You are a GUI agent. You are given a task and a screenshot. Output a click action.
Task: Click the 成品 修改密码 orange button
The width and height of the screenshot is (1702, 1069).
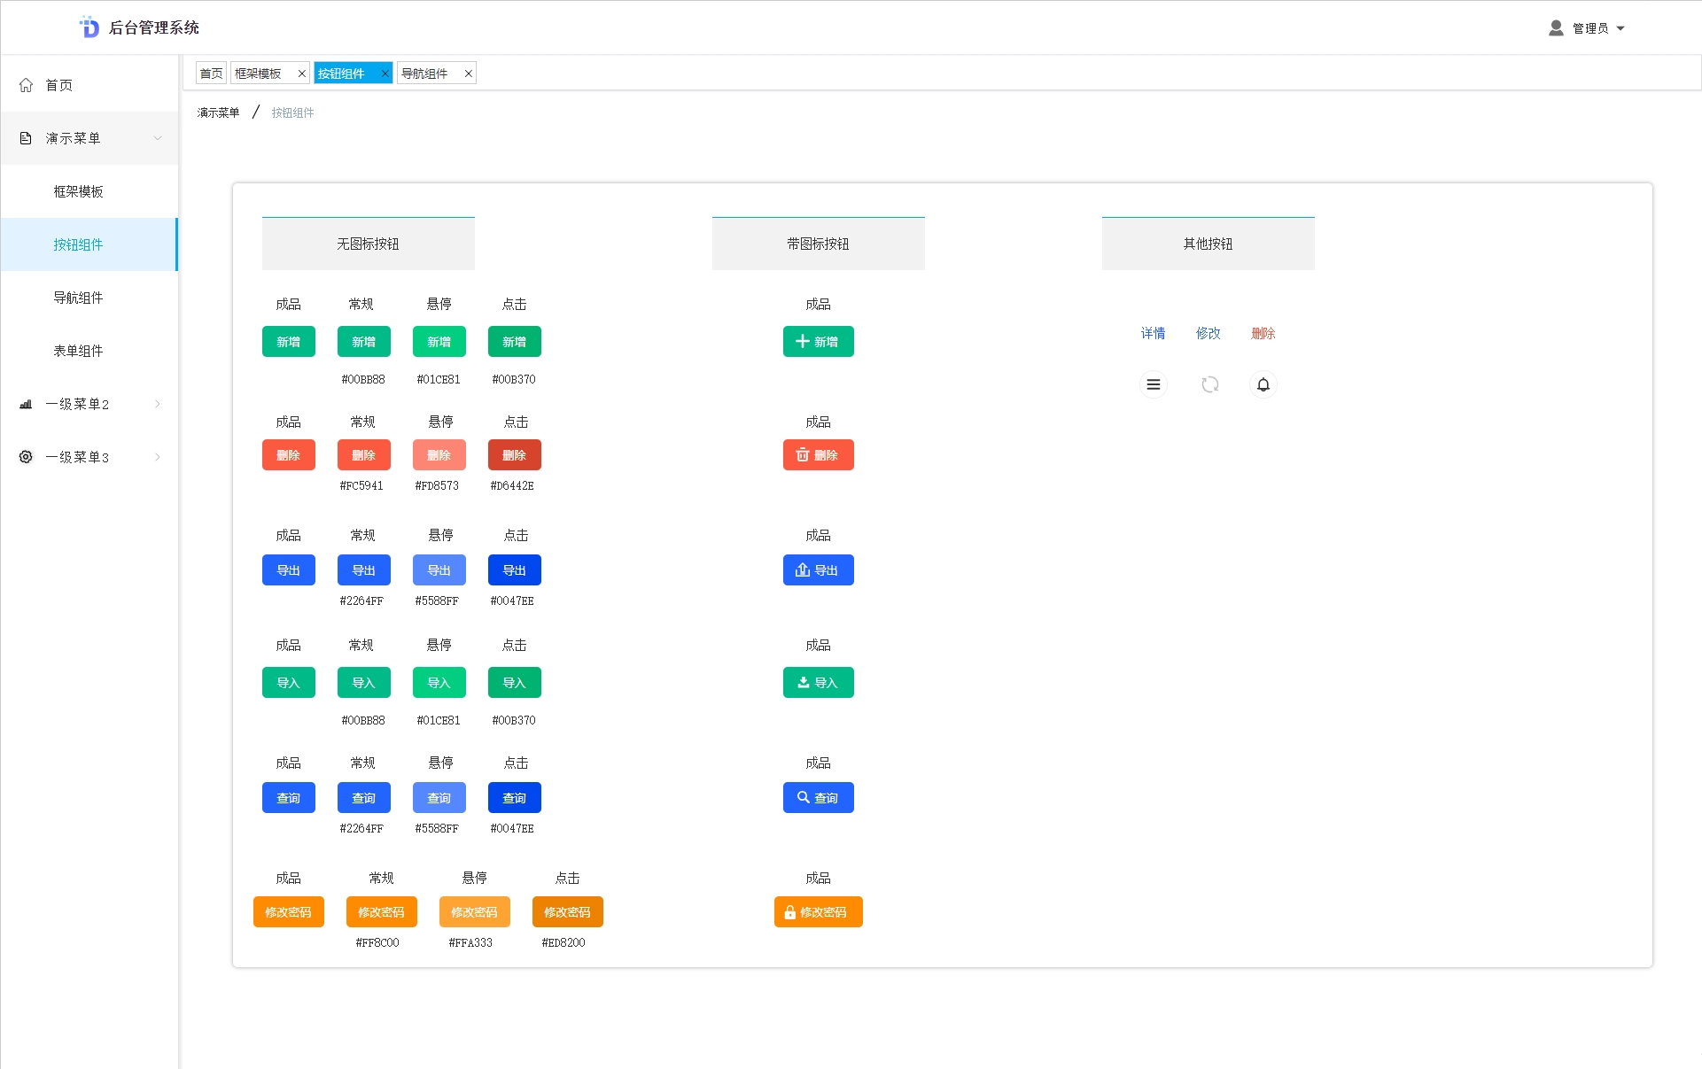point(289,912)
